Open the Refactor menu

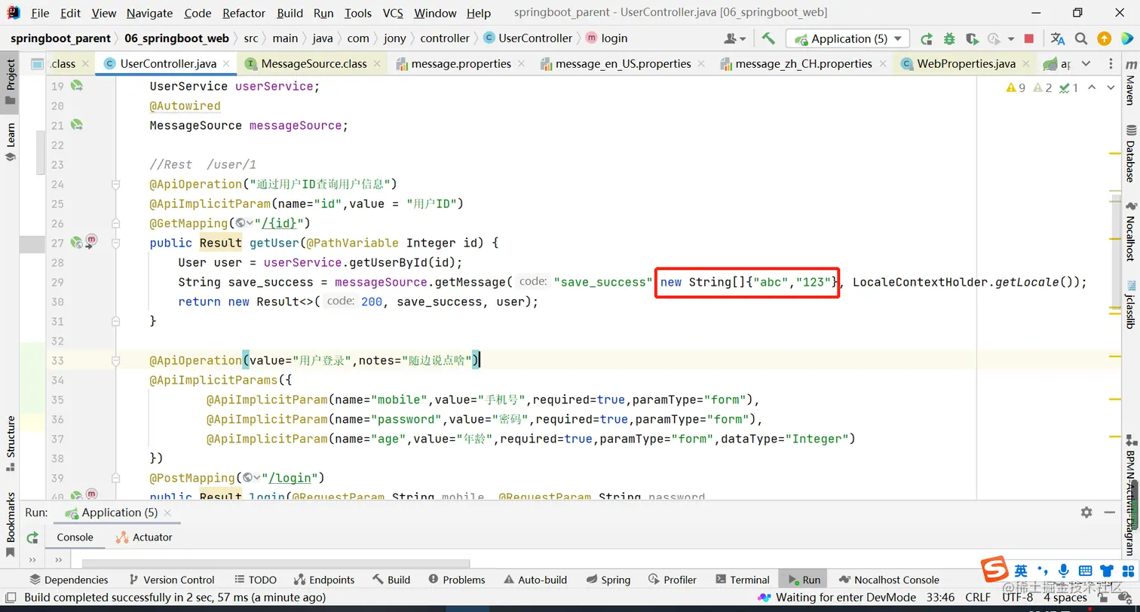[x=244, y=13]
